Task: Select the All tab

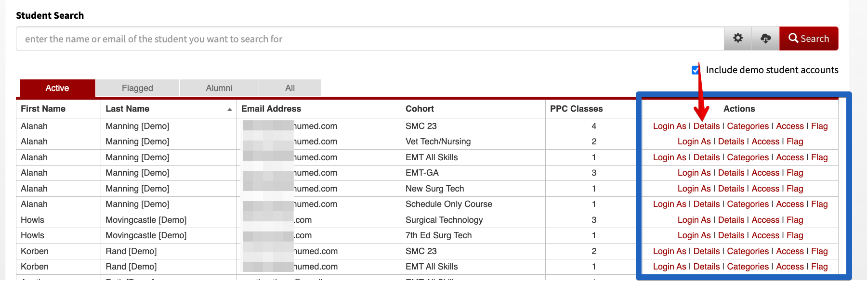Action: click(x=290, y=88)
